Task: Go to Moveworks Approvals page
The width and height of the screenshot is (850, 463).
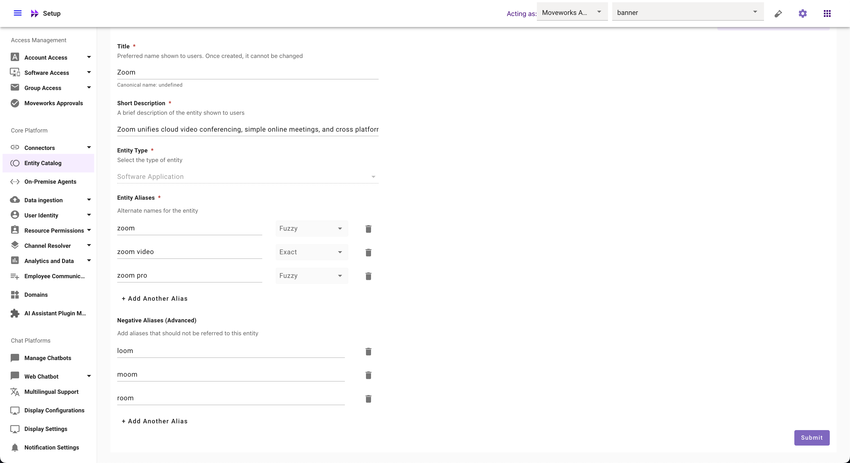Action: (53, 103)
